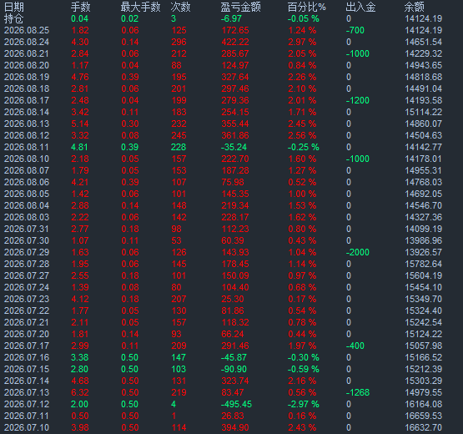Click the 余额 column header
463x434 pixels.
click(415, 7)
